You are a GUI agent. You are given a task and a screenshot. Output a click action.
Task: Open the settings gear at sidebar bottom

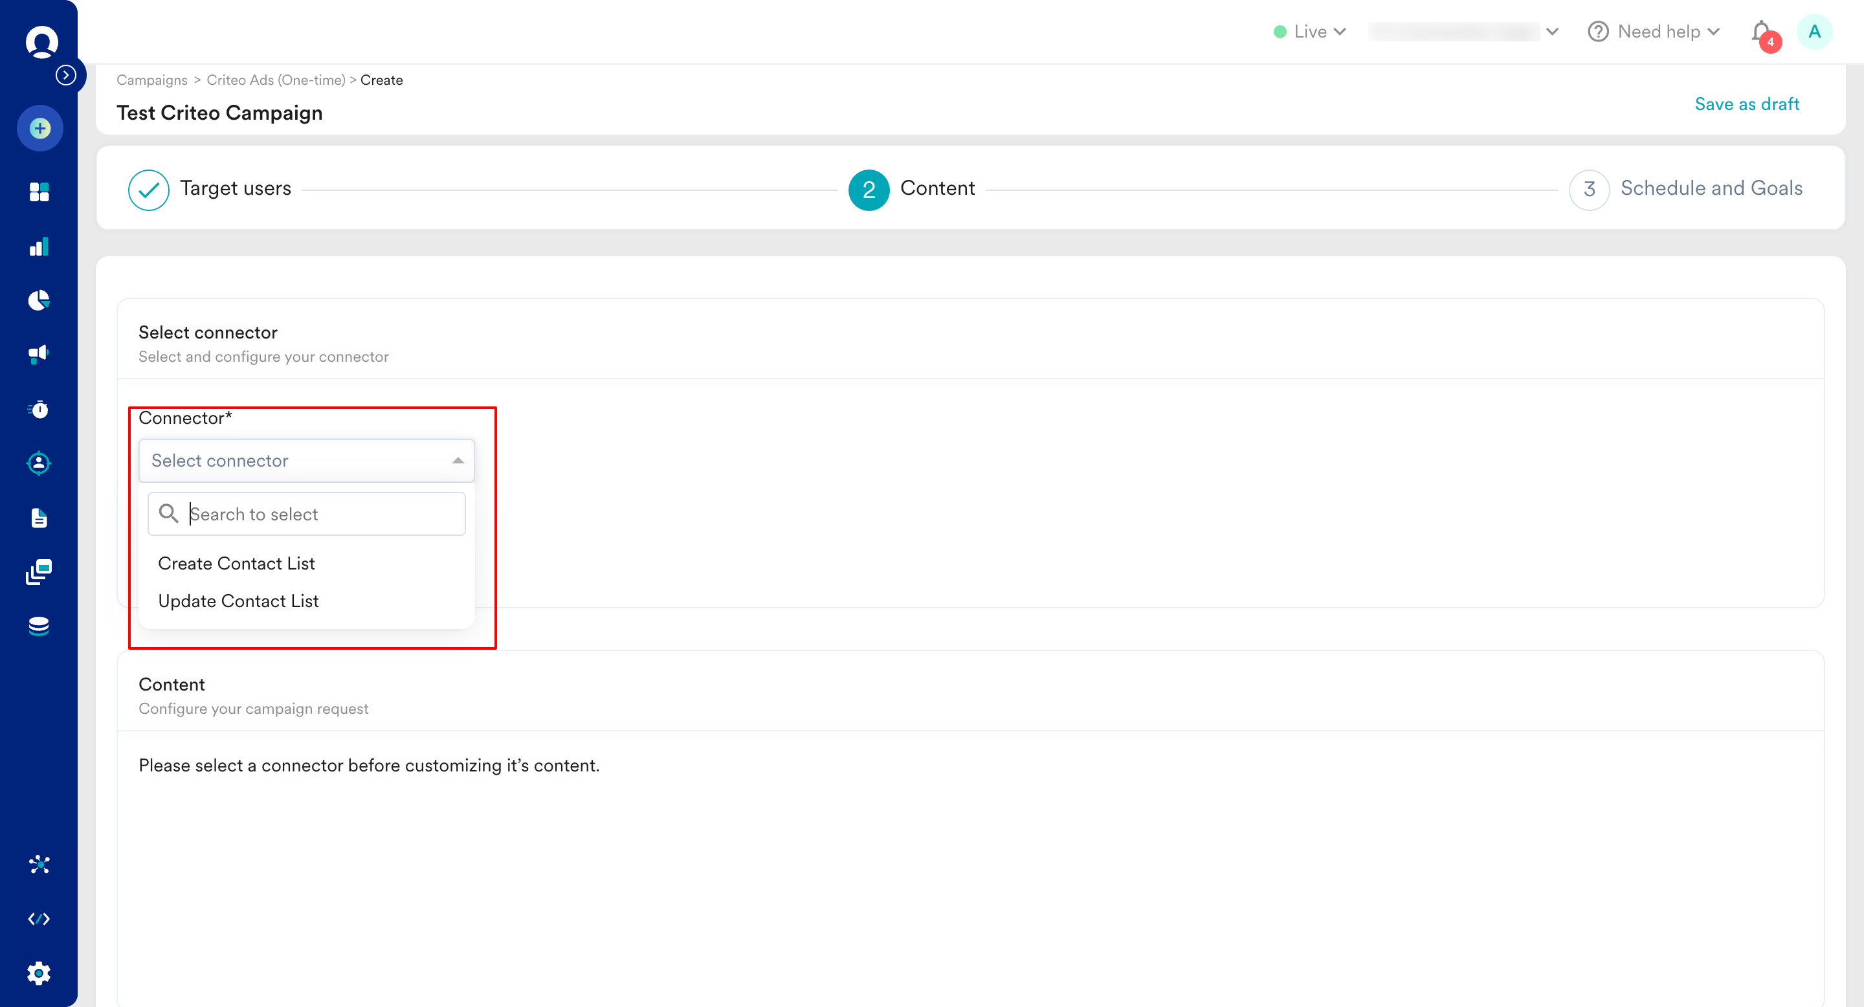click(39, 973)
